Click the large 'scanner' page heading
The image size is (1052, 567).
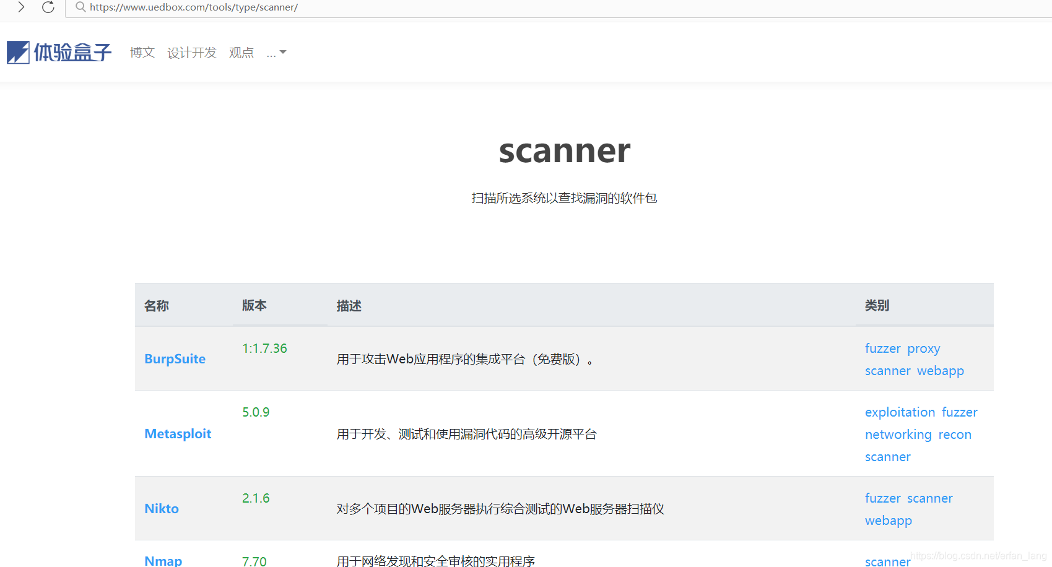pyautogui.click(x=565, y=150)
